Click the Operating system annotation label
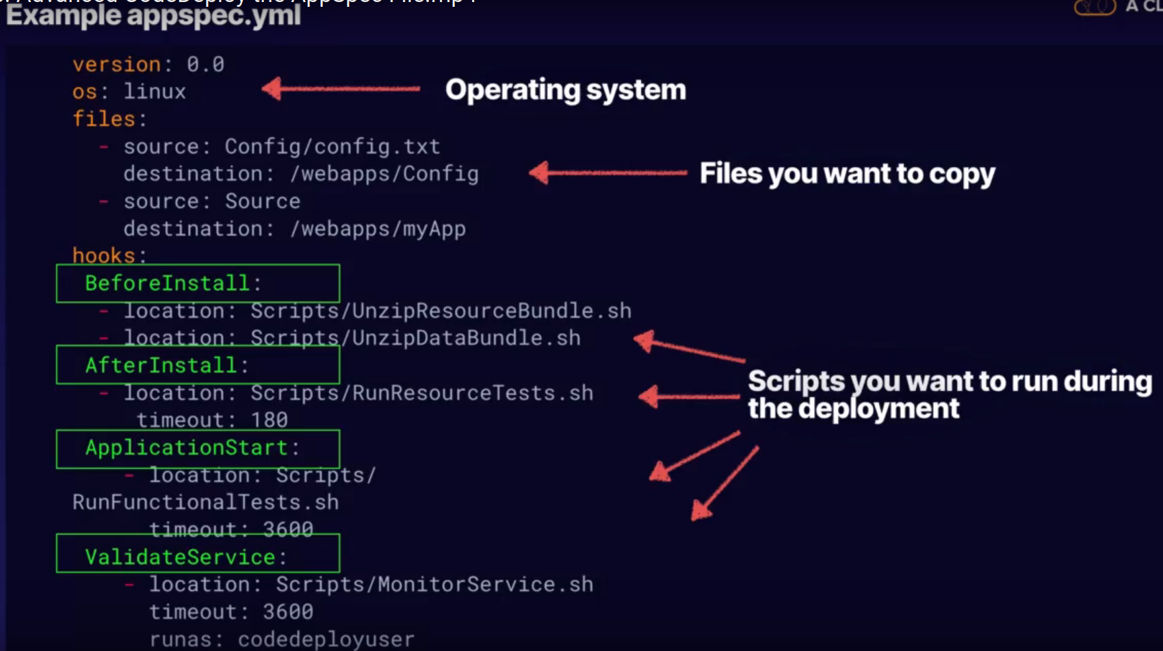Viewport: 1163px width, 651px height. click(565, 90)
